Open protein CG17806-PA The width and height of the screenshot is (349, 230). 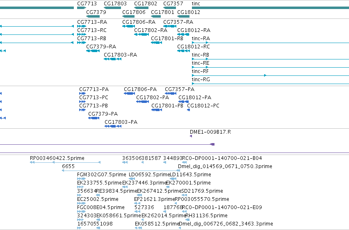tap(140, 89)
